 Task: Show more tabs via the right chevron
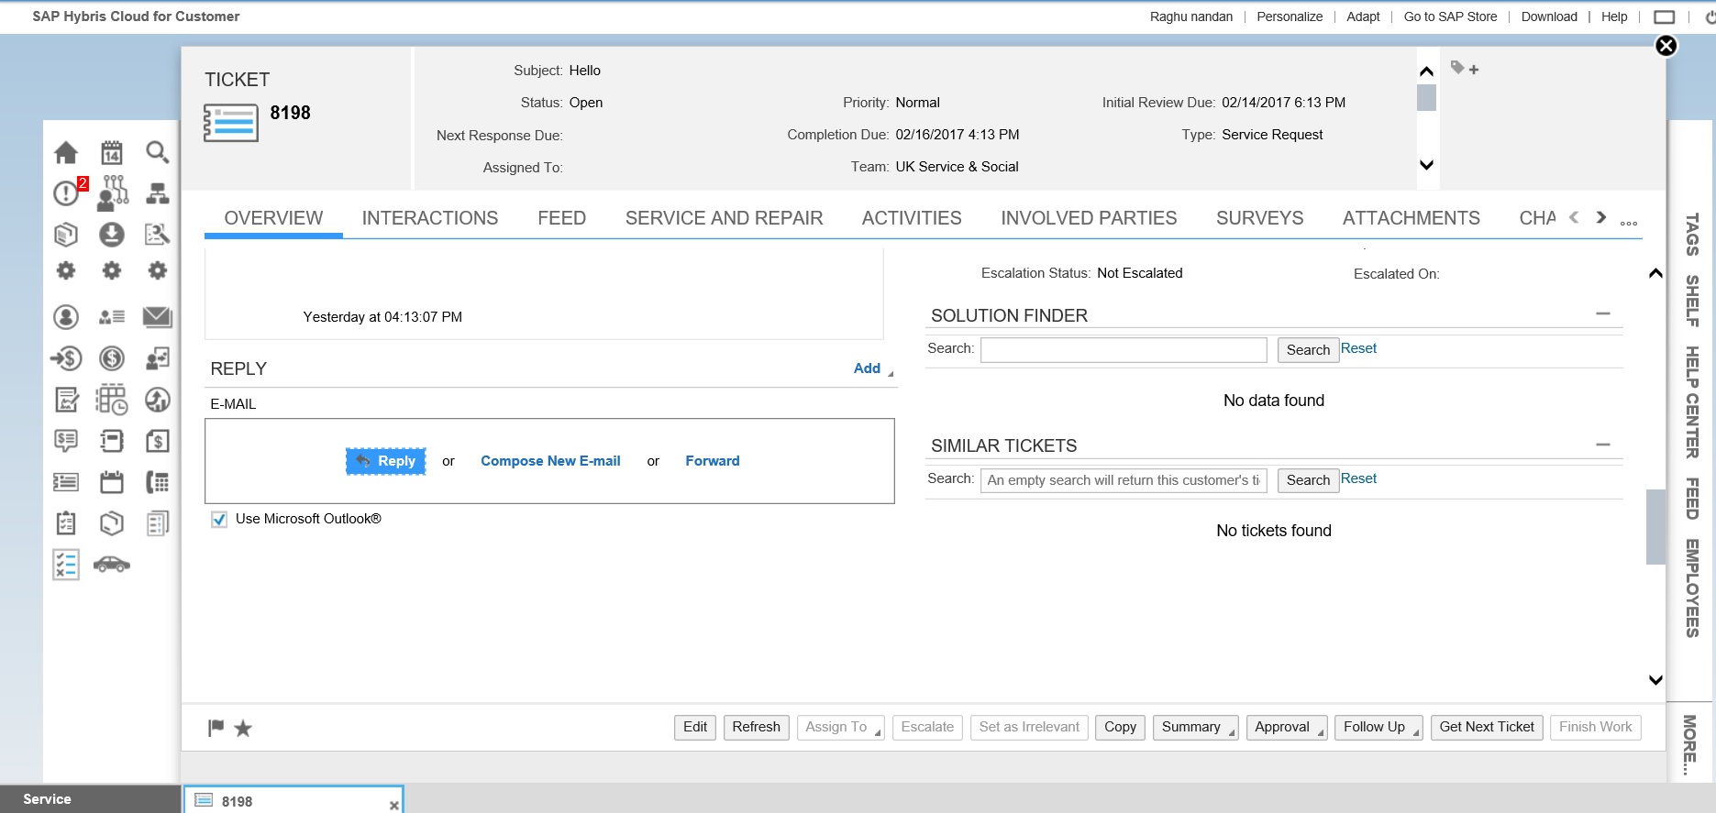tap(1601, 217)
